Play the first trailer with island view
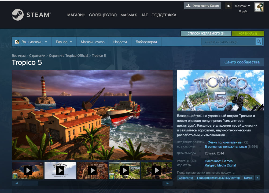This screenshot has width=269, height=193. pos(28,171)
